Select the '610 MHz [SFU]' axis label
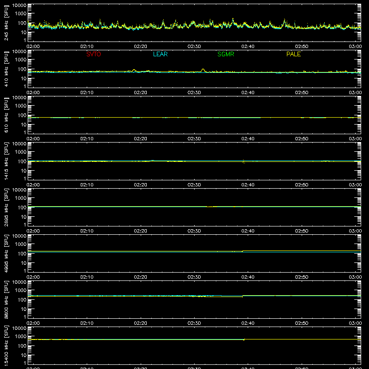Image resolution: width=369 pixels, height=369 pixels. pos(6,115)
